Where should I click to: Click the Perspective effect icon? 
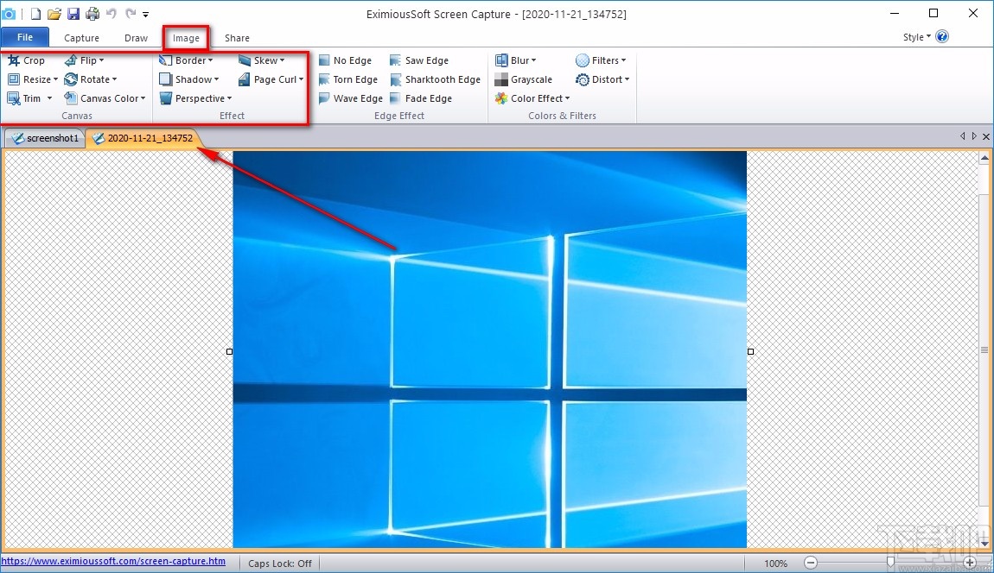(x=165, y=98)
